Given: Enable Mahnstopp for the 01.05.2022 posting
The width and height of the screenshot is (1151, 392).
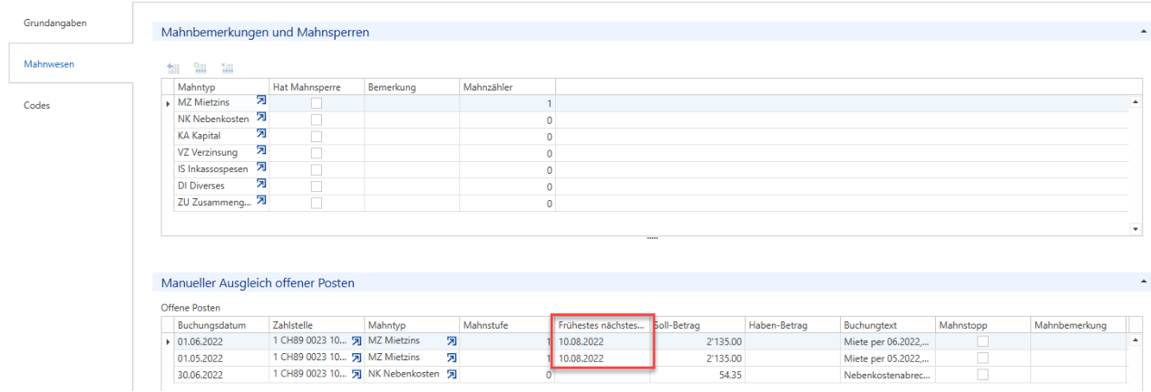Looking at the screenshot, I should (x=982, y=358).
